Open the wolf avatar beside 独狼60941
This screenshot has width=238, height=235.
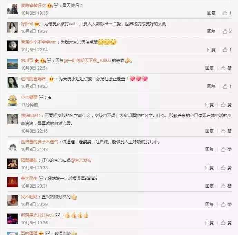click(x=12, y=119)
